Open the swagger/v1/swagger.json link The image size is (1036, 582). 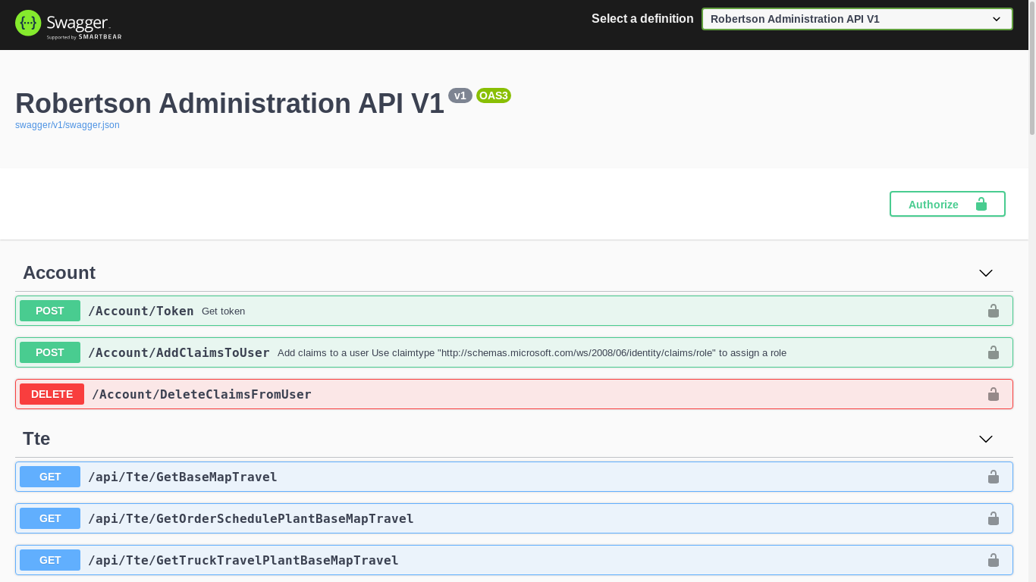(x=67, y=125)
